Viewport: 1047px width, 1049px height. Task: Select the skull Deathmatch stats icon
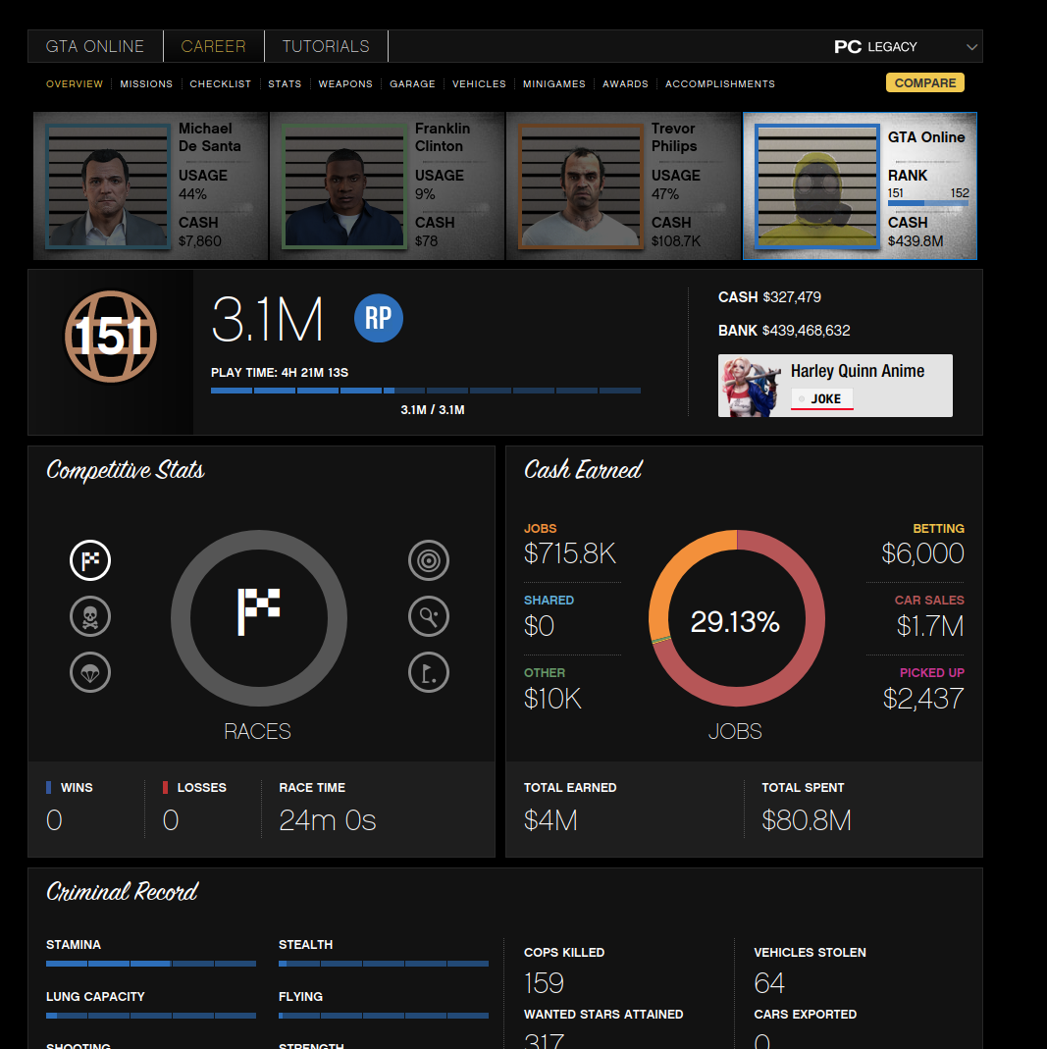click(x=90, y=617)
